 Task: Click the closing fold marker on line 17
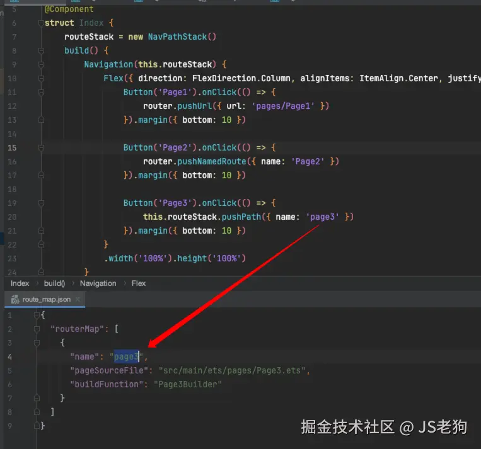coord(41,175)
